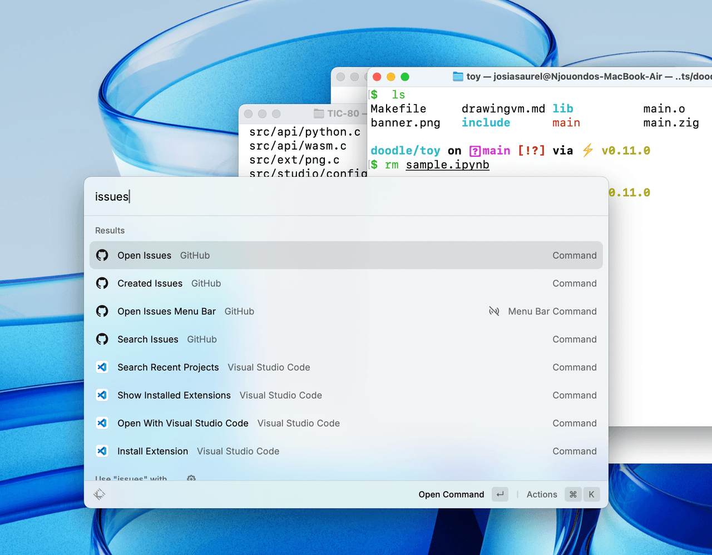Image resolution: width=712 pixels, height=555 pixels.
Task: Click the disabled menu bar icon
Action: coord(494,311)
